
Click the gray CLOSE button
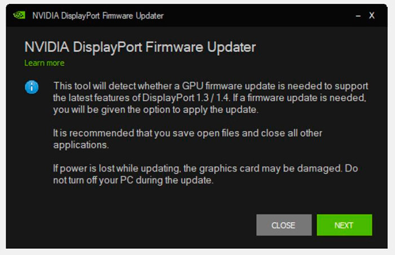pyautogui.click(x=284, y=225)
